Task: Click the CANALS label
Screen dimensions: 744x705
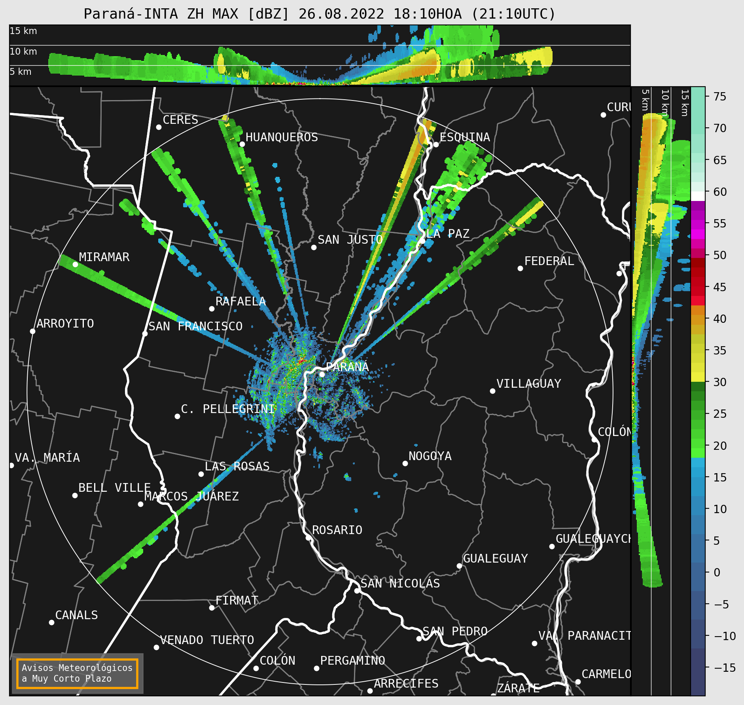Action: [76, 615]
